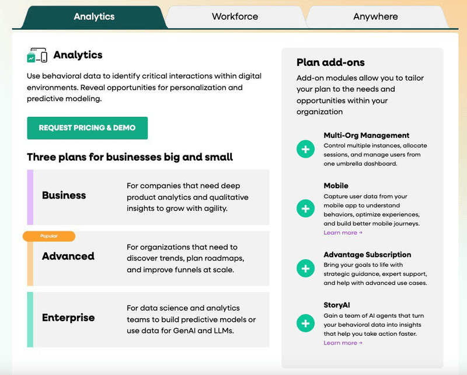Select the Advanced plan row

click(x=148, y=259)
